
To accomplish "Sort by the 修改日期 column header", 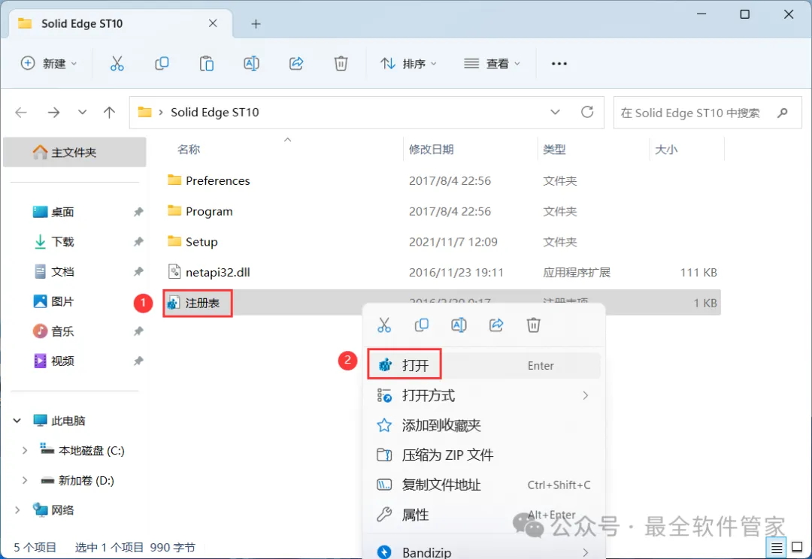I will pos(432,150).
